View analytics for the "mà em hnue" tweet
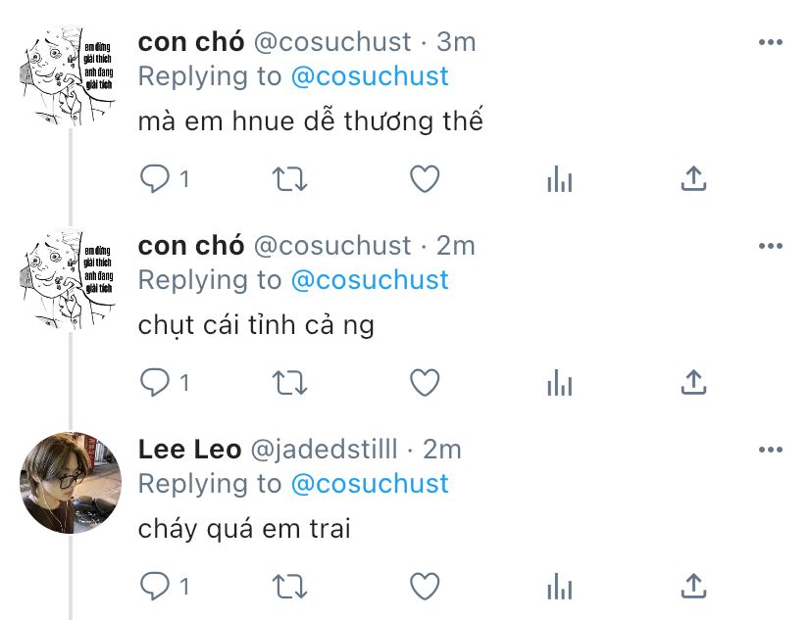The width and height of the screenshot is (812, 620). tap(560, 179)
